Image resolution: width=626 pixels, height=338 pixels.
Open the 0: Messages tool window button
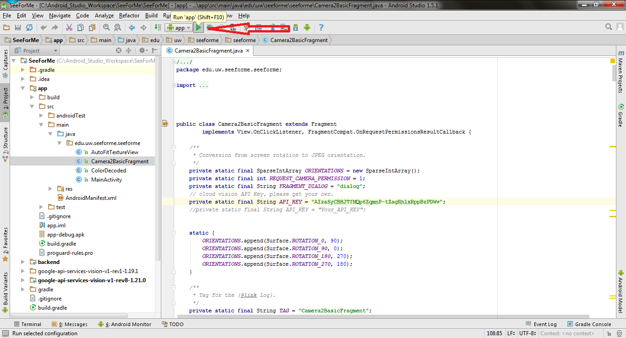(69, 324)
